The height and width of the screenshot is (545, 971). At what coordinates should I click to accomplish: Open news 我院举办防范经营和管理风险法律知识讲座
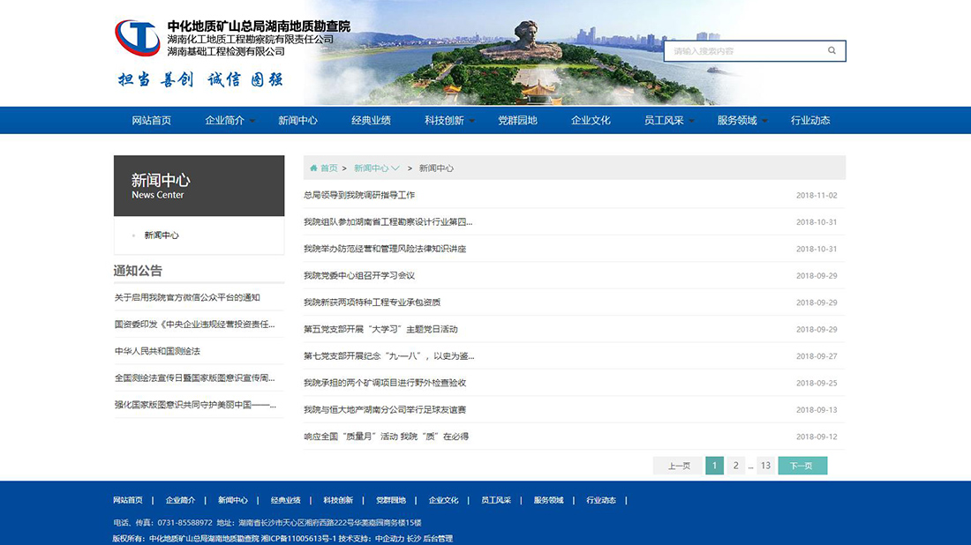pos(385,249)
